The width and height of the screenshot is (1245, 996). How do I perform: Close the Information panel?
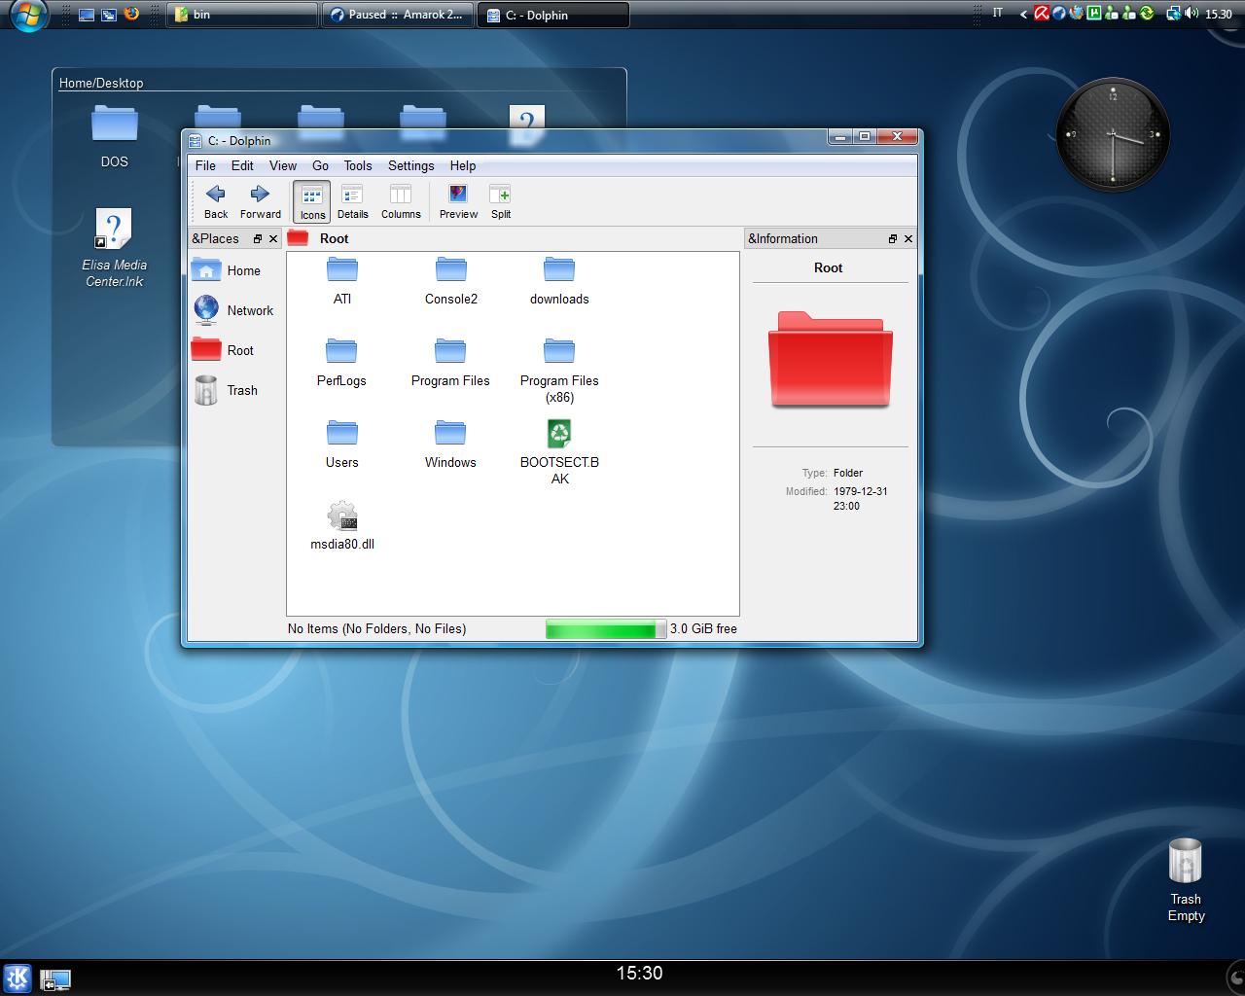[x=908, y=238]
